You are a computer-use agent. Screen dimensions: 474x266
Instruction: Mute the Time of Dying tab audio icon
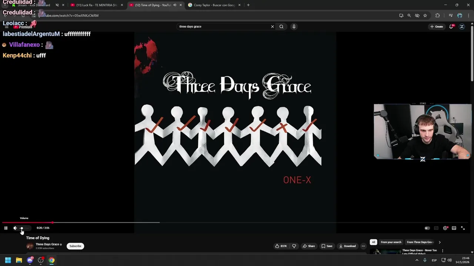pyautogui.click(x=174, y=5)
